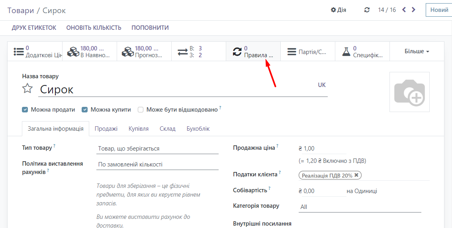452x228 pixels.
Task: Click ОНОВІТЬ КІЛЬКІСТЬ button
Action: click(94, 28)
